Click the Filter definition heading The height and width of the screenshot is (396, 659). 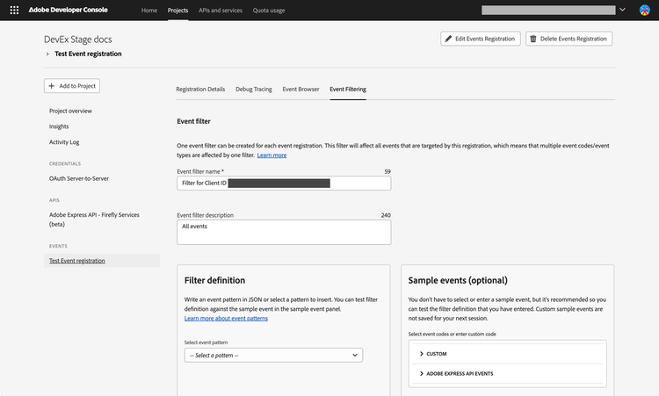pos(214,280)
